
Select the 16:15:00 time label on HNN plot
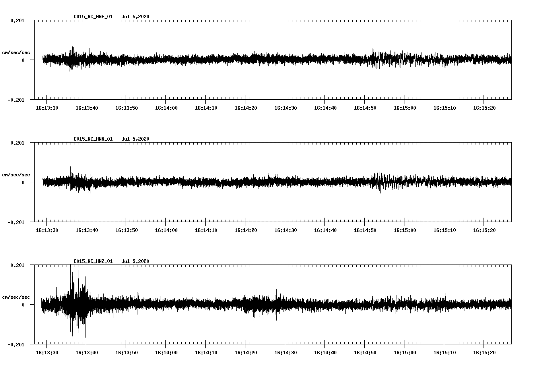coord(405,230)
